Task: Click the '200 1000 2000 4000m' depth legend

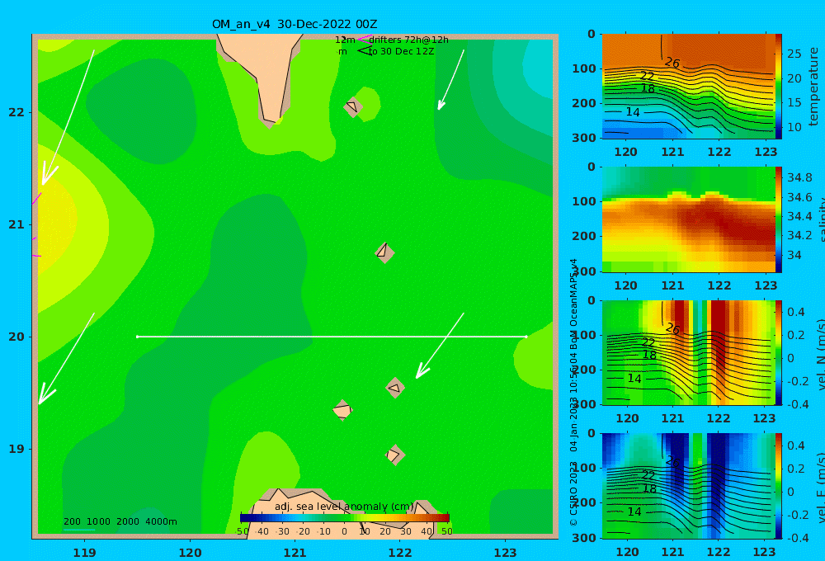Action: coord(120,521)
